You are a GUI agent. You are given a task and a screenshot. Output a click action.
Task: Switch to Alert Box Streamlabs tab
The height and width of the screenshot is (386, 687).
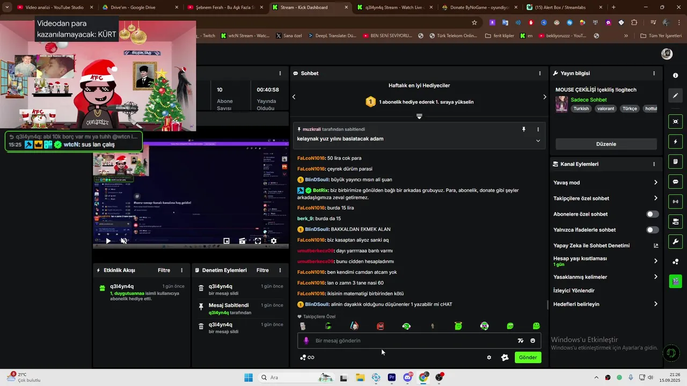coord(565,8)
